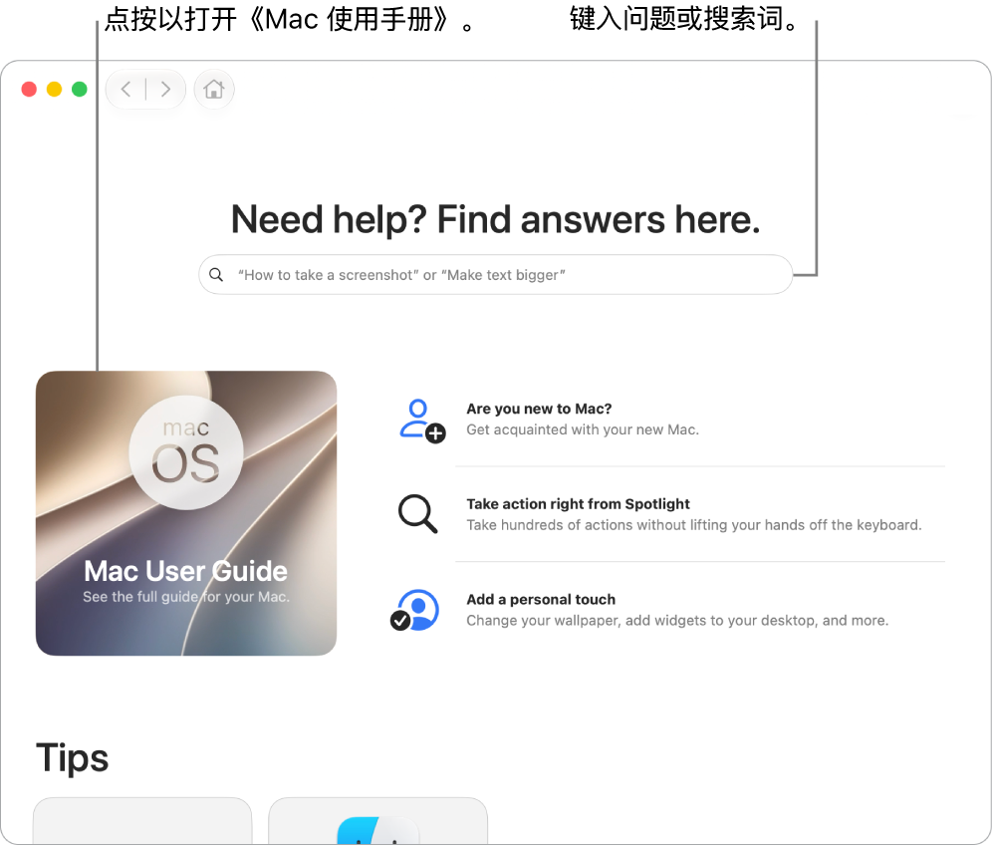This screenshot has height=848, width=994.
Task: Minimize the window with the yellow button
Action: click(55, 90)
